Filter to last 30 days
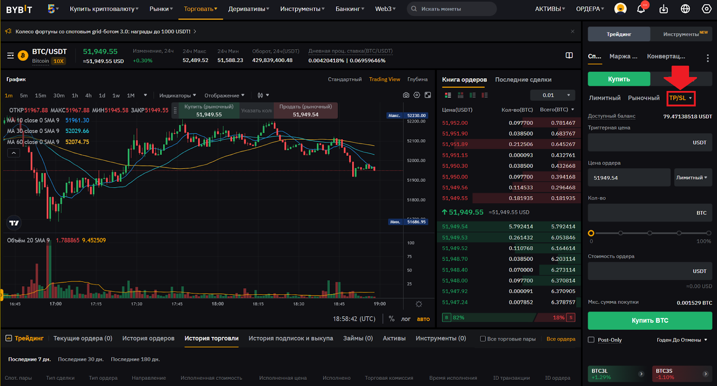The image size is (717, 386). tap(81, 359)
